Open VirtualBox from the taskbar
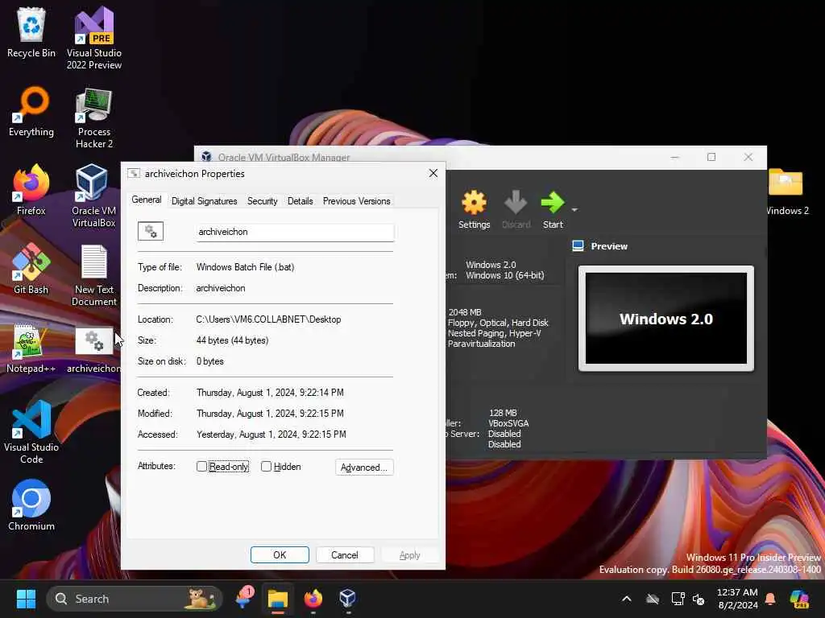 (x=347, y=599)
